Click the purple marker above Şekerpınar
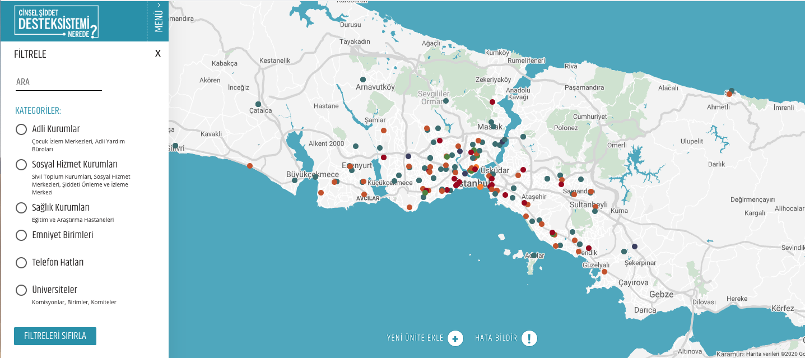This screenshot has height=358, width=805. (x=635, y=247)
